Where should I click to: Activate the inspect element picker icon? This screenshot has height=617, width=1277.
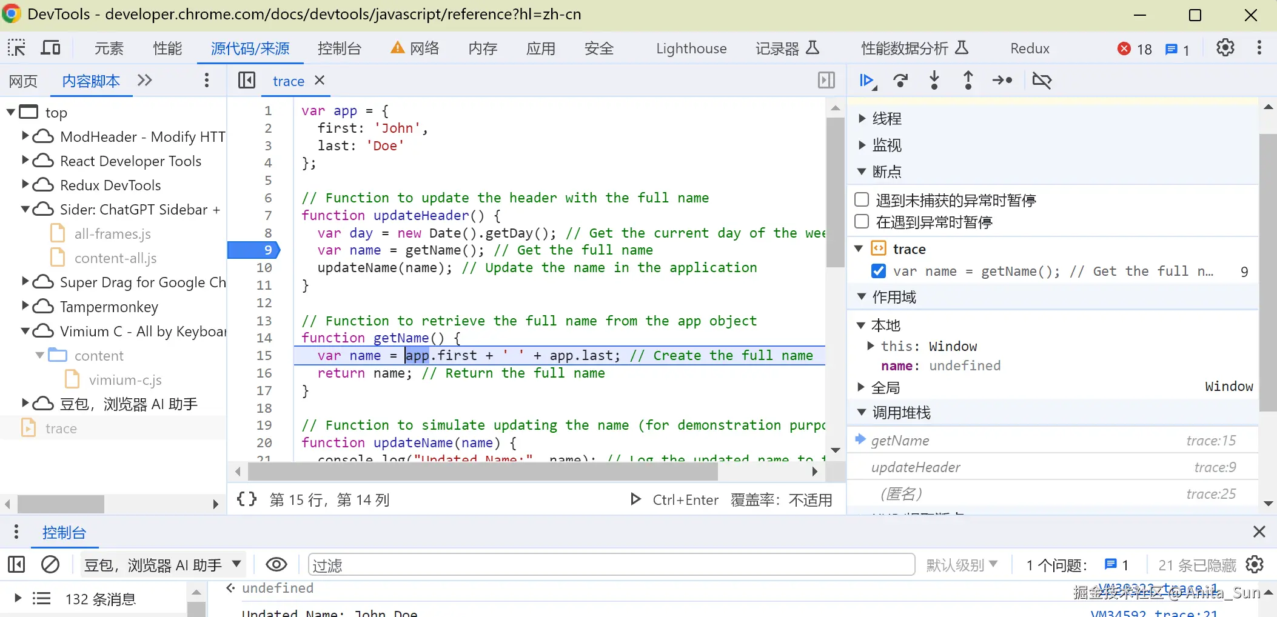point(16,48)
